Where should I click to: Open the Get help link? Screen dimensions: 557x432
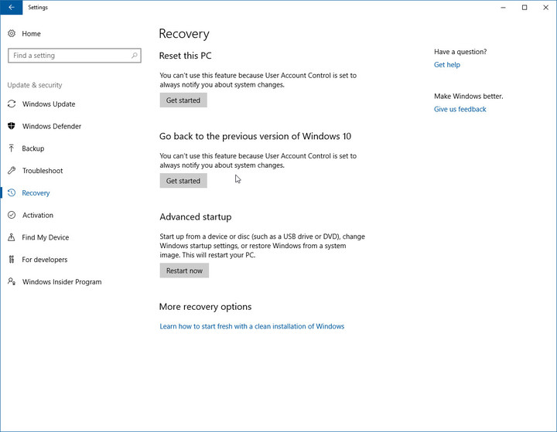click(x=447, y=65)
